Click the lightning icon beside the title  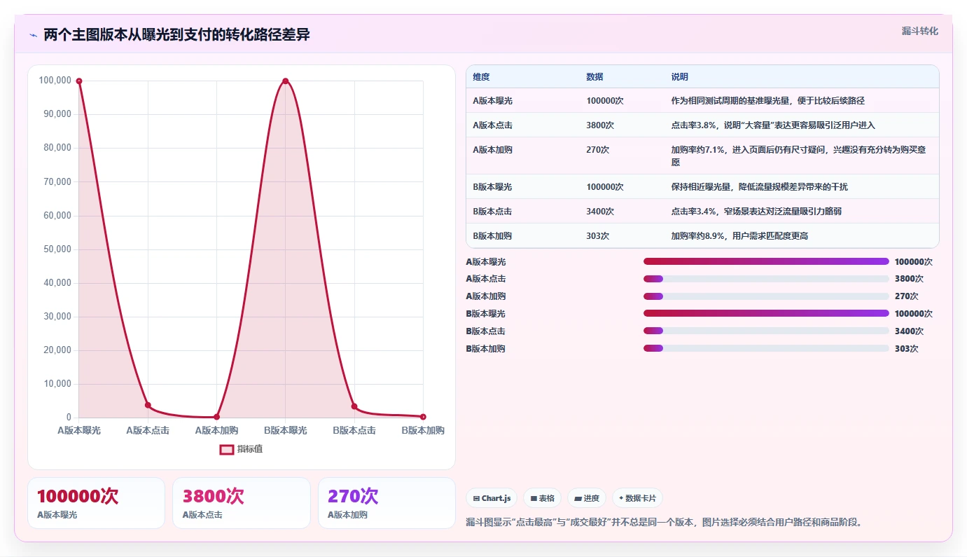coord(33,35)
